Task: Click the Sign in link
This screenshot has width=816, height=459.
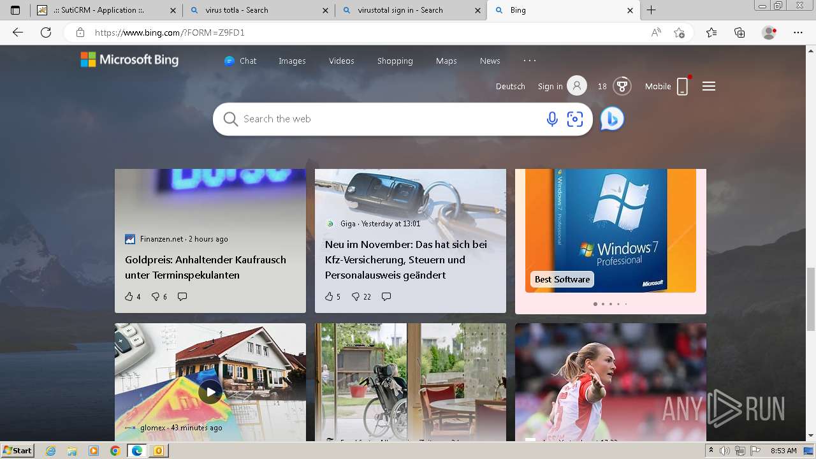Action: pos(550,86)
